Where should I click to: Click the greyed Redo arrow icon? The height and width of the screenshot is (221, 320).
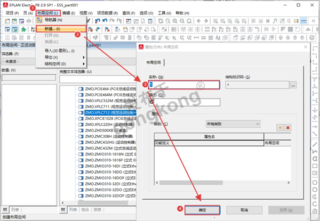tap(112, 21)
